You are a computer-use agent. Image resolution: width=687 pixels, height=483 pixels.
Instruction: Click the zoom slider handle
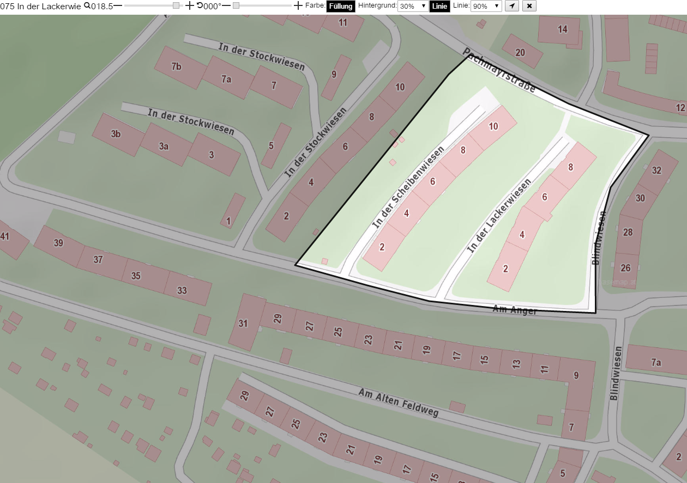(x=176, y=5)
